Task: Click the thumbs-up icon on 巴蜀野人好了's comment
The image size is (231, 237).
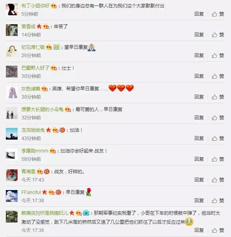Action: (214, 76)
